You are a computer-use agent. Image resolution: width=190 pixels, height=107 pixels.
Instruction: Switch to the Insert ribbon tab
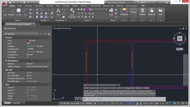coord(20,6)
